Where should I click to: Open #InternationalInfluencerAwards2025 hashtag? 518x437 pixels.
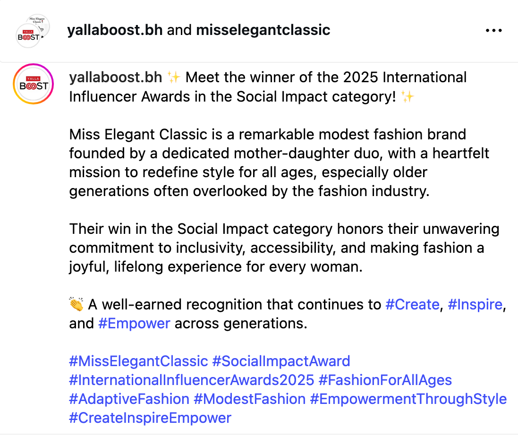point(192,380)
